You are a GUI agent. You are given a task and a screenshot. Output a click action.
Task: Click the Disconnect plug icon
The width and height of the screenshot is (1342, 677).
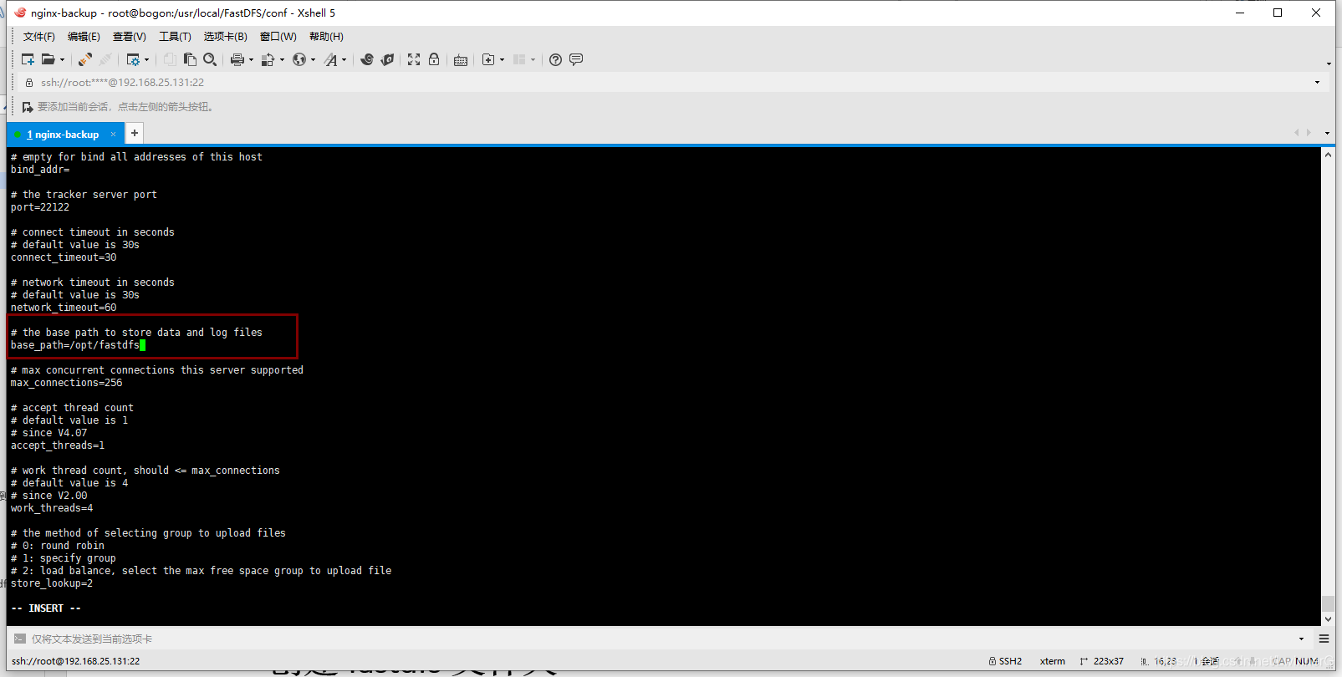tap(85, 59)
